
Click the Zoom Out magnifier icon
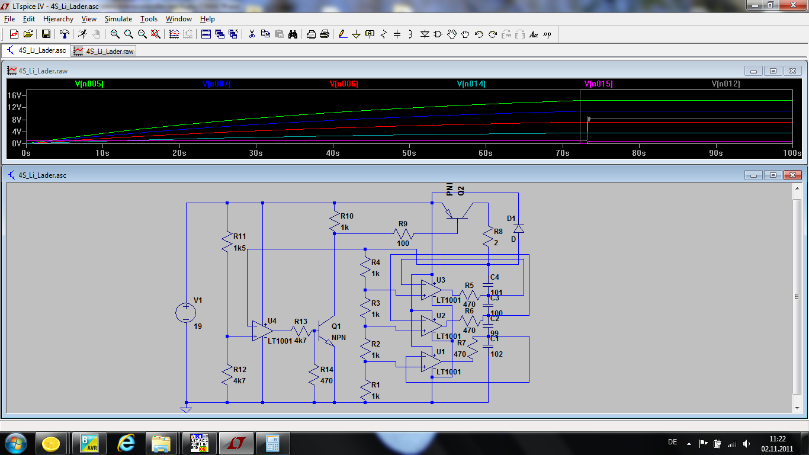tap(142, 34)
